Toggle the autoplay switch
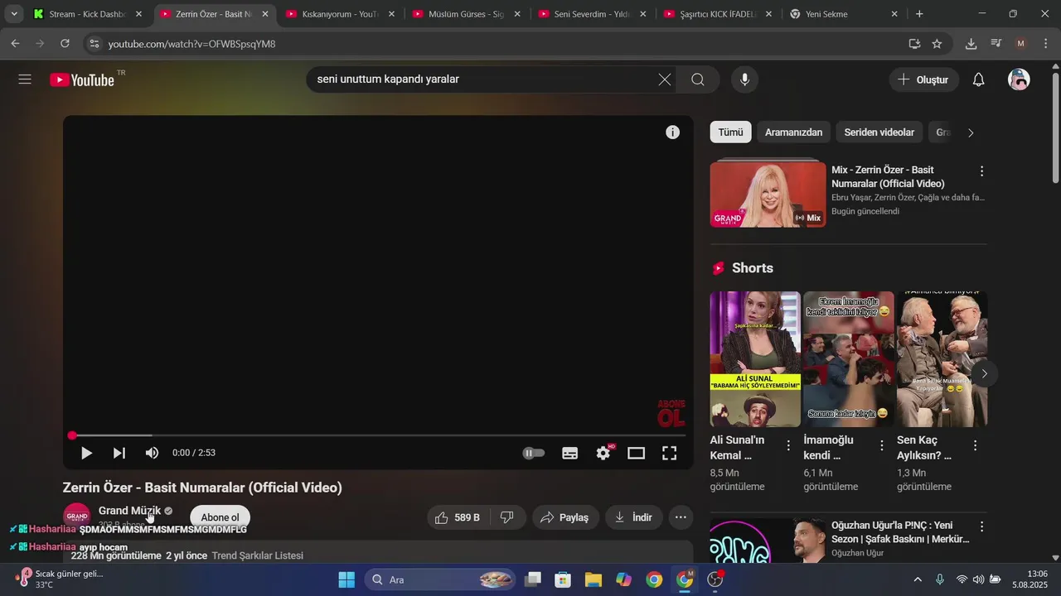Image resolution: width=1061 pixels, height=596 pixels. 534,453
